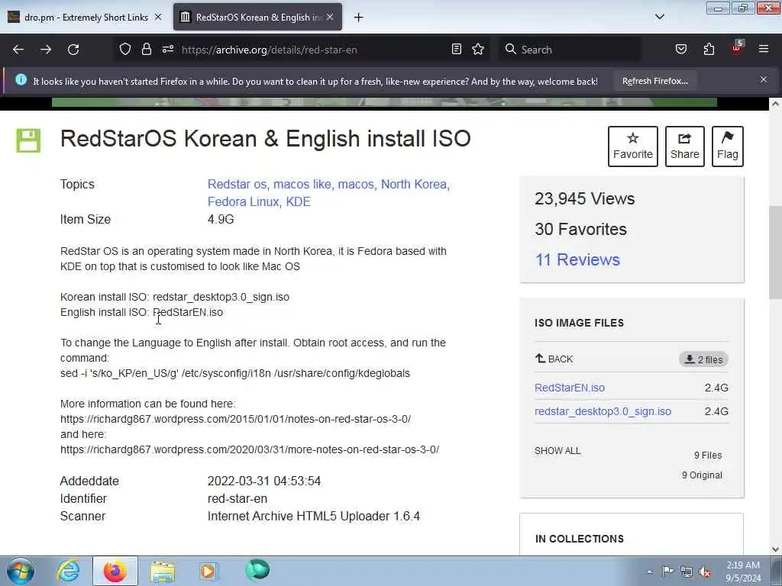This screenshot has height=586, width=782.
Task: Click the Firefox taskbar icon
Action: click(x=115, y=571)
